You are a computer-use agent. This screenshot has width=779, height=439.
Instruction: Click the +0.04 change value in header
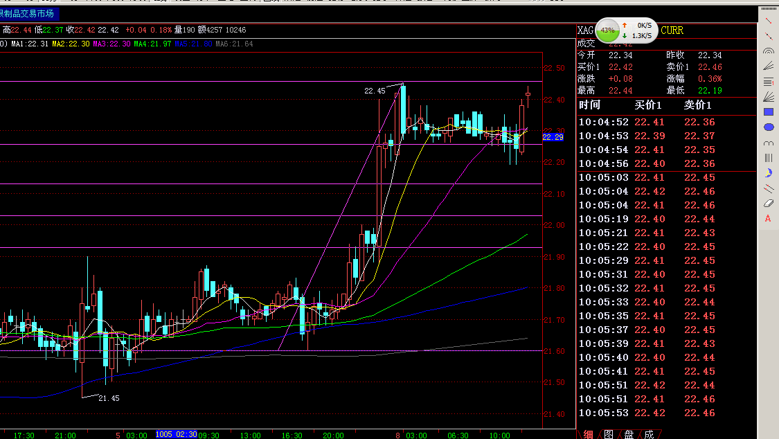coord(136,30)
